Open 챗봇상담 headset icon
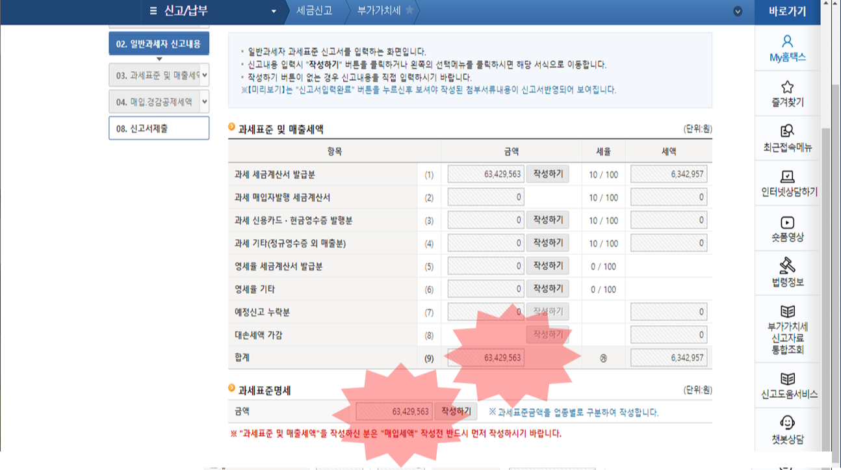The image size is (841, 470). point(787,423)
